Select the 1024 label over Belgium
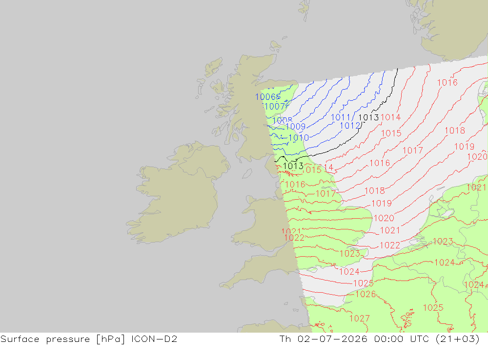 [x=445, y=263]
